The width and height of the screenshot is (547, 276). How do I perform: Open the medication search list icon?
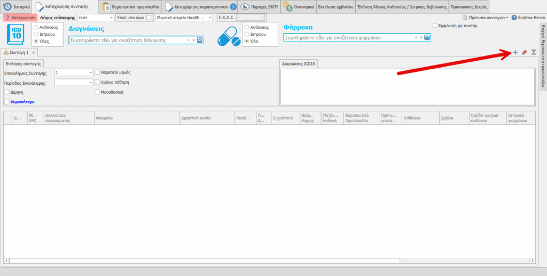click(427, 37)
